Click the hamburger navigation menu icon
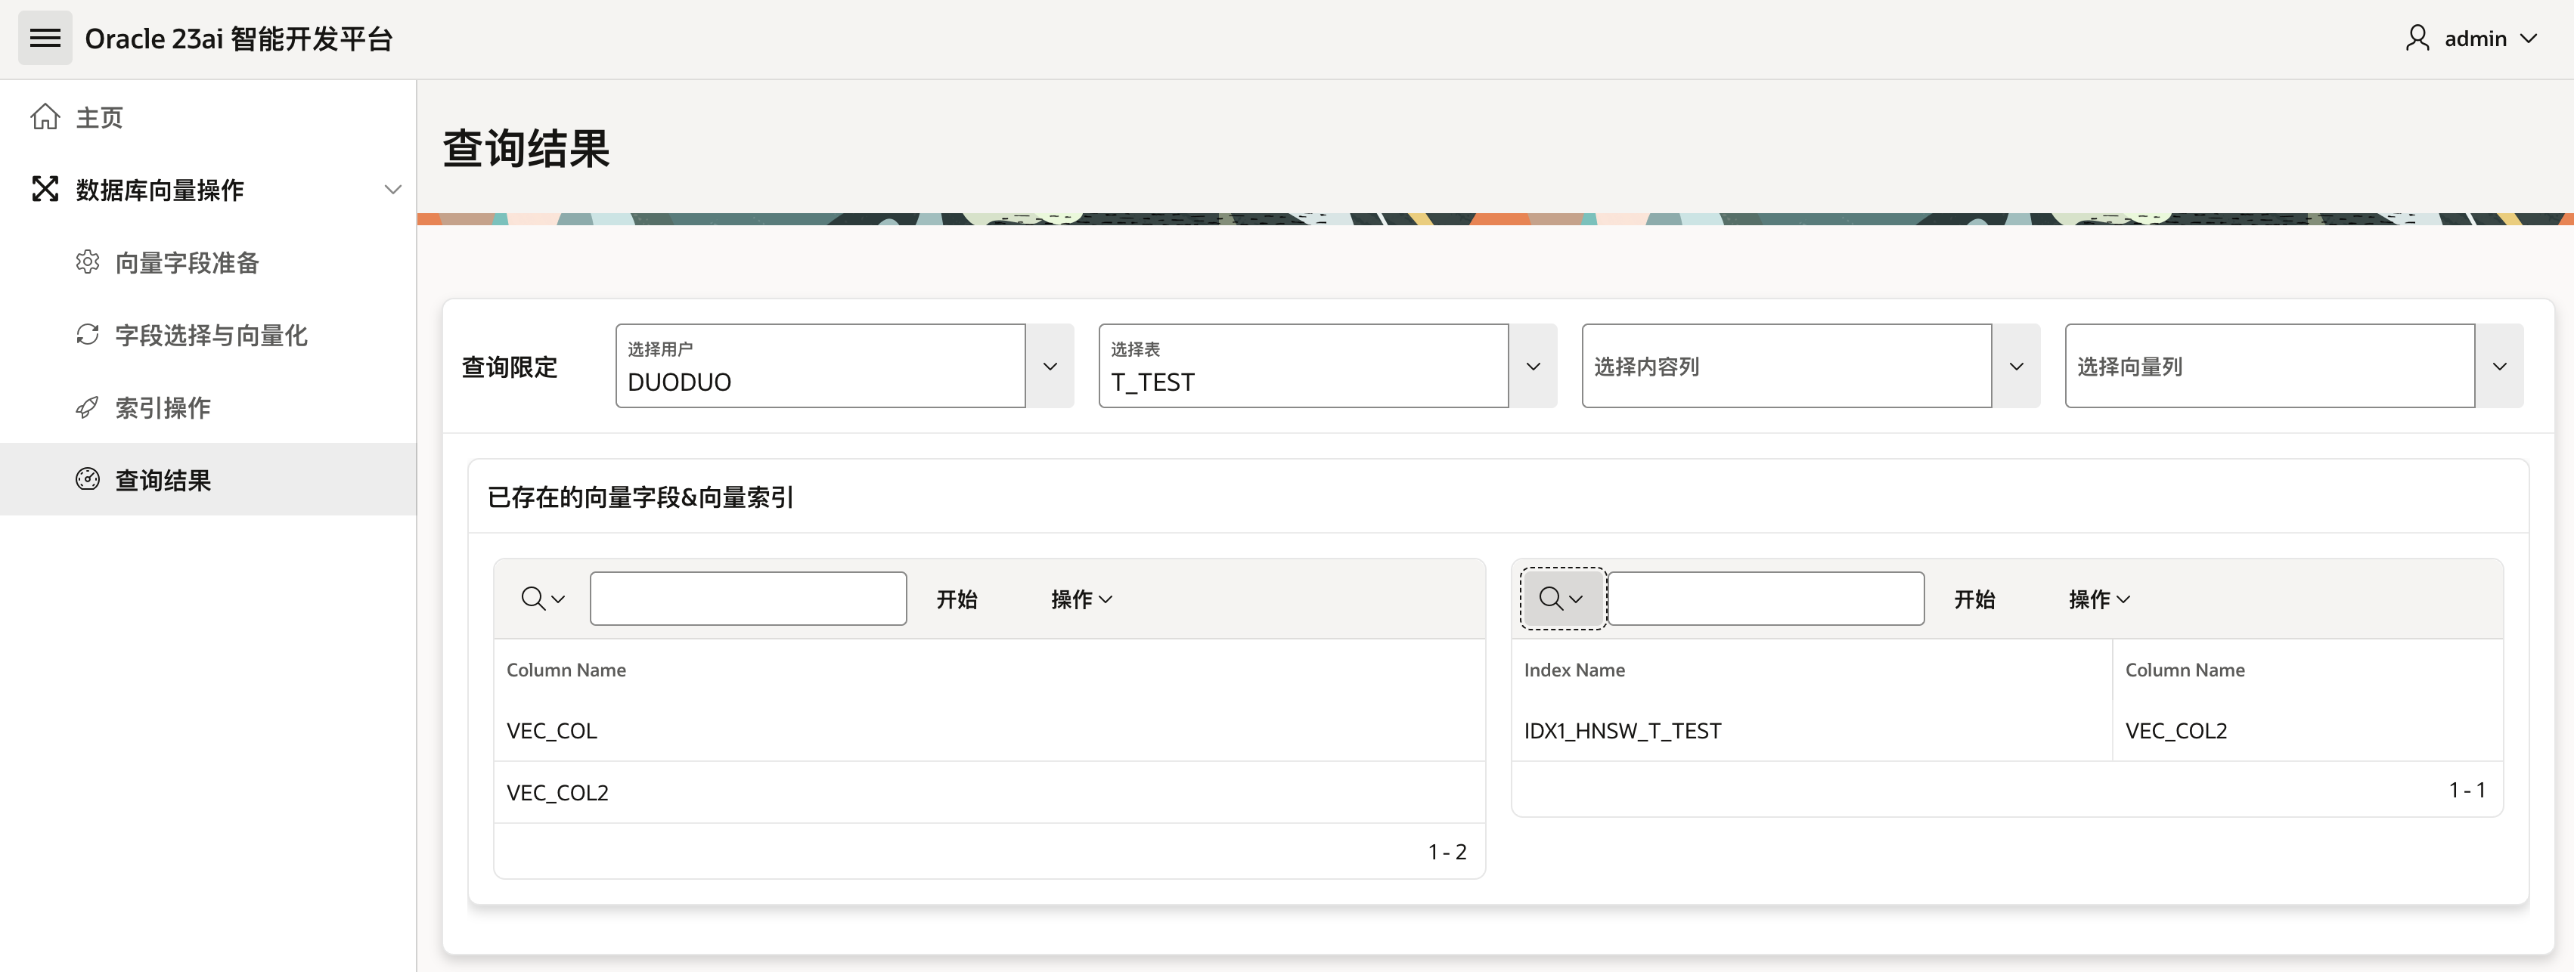 click(x=45, y=38)
